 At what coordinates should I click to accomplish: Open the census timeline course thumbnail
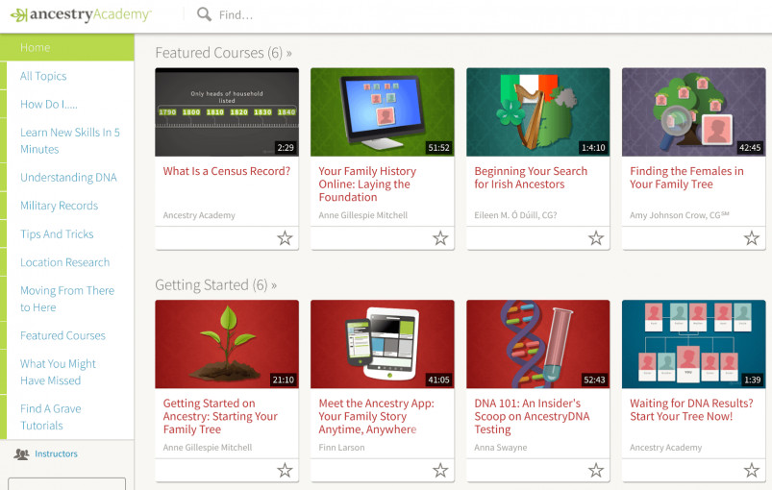(227, 112)
